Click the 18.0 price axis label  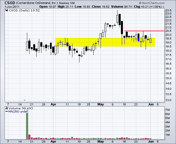tap(168, 51)
